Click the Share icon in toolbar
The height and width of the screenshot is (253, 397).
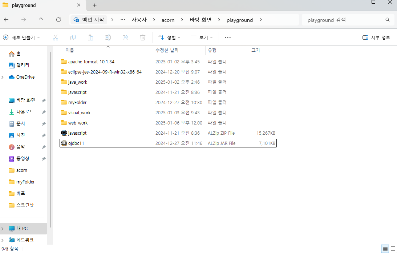(x=125, y=37)
